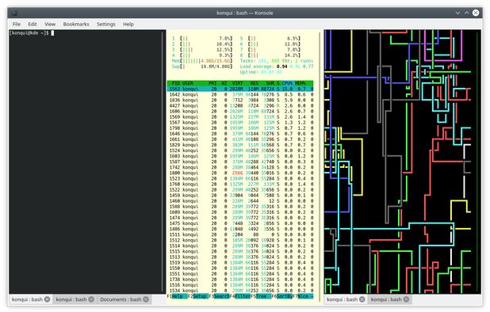
Task: Click F7 Nice - in htop function bar
Action: point(303,296)
